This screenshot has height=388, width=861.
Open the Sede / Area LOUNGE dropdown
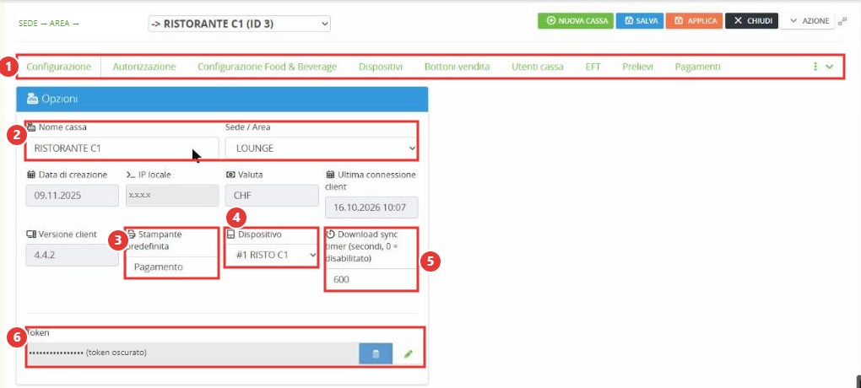[x=321, y=148]
